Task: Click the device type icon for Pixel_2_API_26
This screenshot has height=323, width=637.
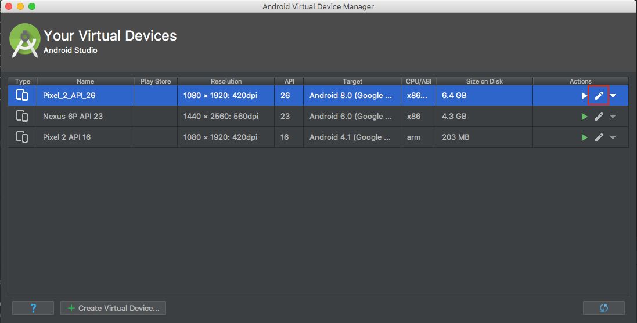Action: coord(22,95)
